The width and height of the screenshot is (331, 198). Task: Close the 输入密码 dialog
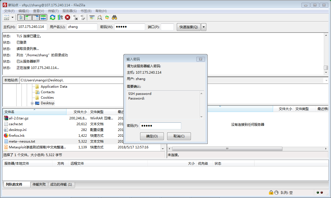tap(201, 59)
